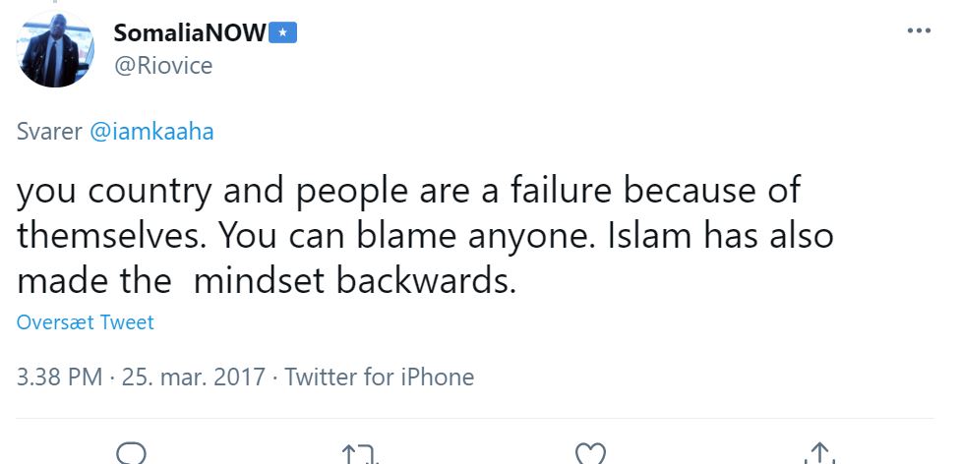Click the 3.38 PM time stamp
This screenshot has height=464, width=961.
point(60,377)
